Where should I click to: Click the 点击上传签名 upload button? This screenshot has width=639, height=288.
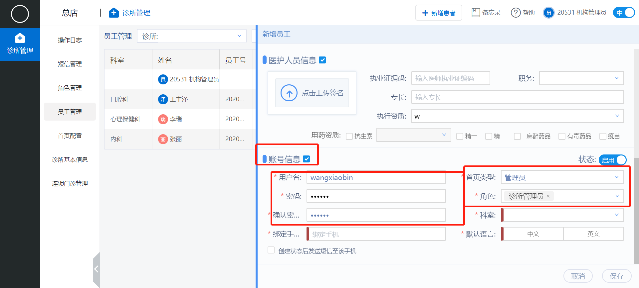point(312,93)
